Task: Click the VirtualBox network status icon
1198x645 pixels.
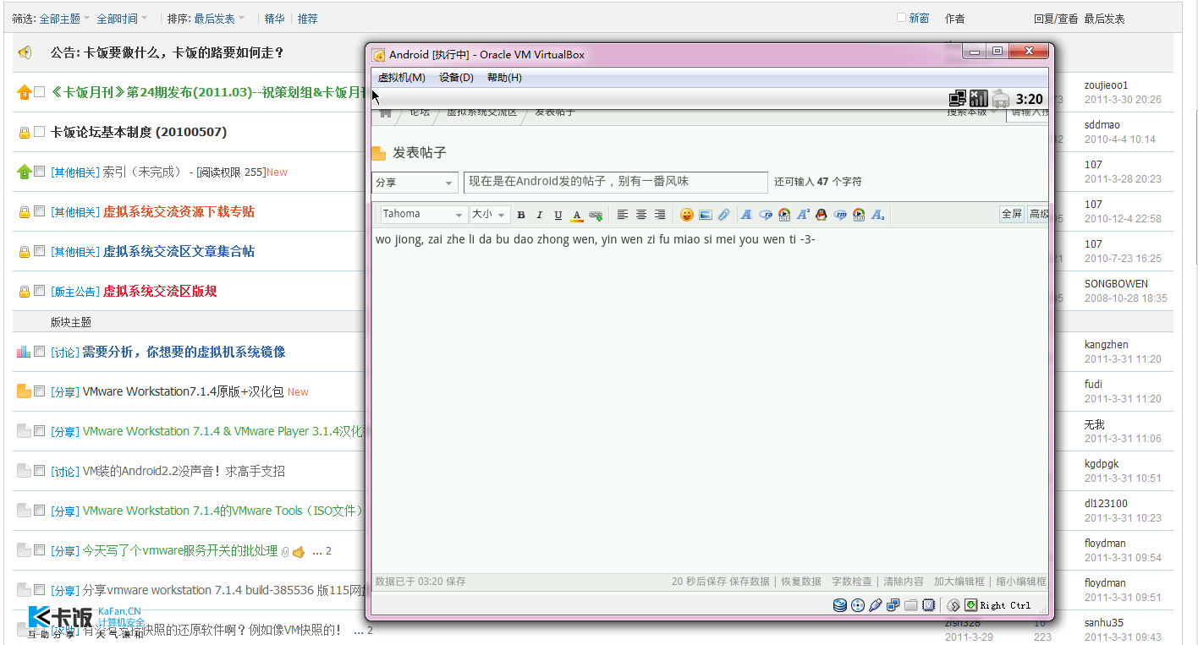Action: point(893,604)
